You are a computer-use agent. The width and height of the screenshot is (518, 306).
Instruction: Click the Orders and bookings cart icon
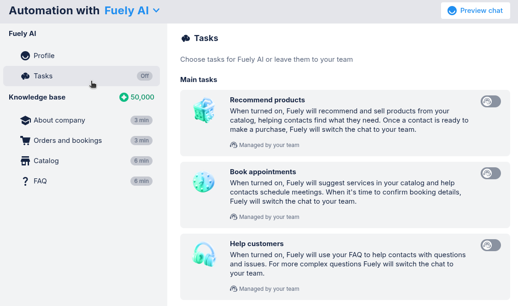point(25,141)
